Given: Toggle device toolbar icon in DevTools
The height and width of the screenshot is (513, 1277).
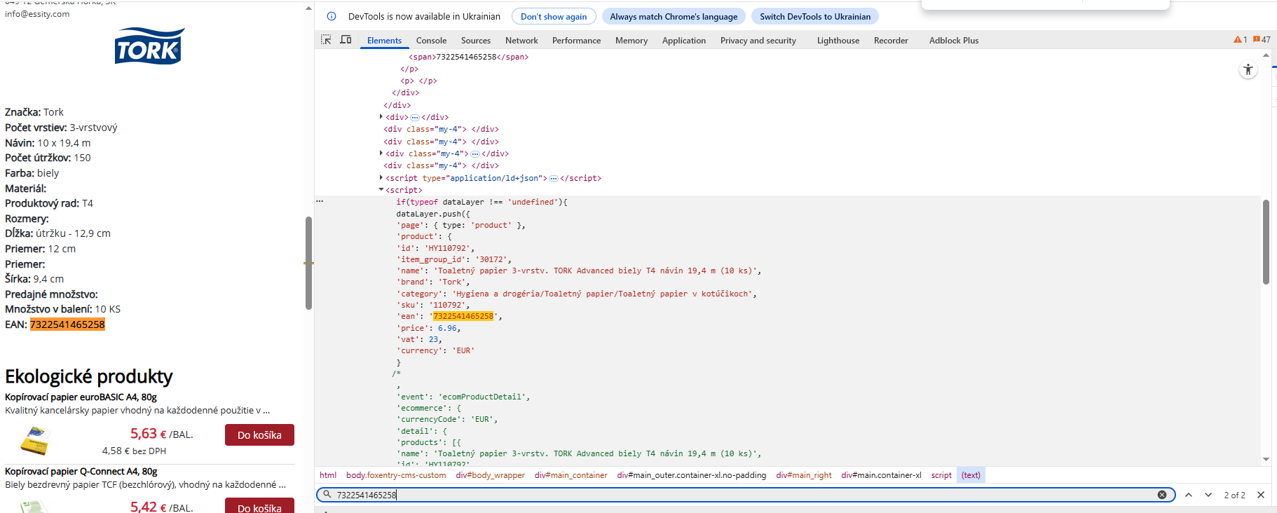Looking at the screenshot, I should pyautogui.click(x=346, y=40).
